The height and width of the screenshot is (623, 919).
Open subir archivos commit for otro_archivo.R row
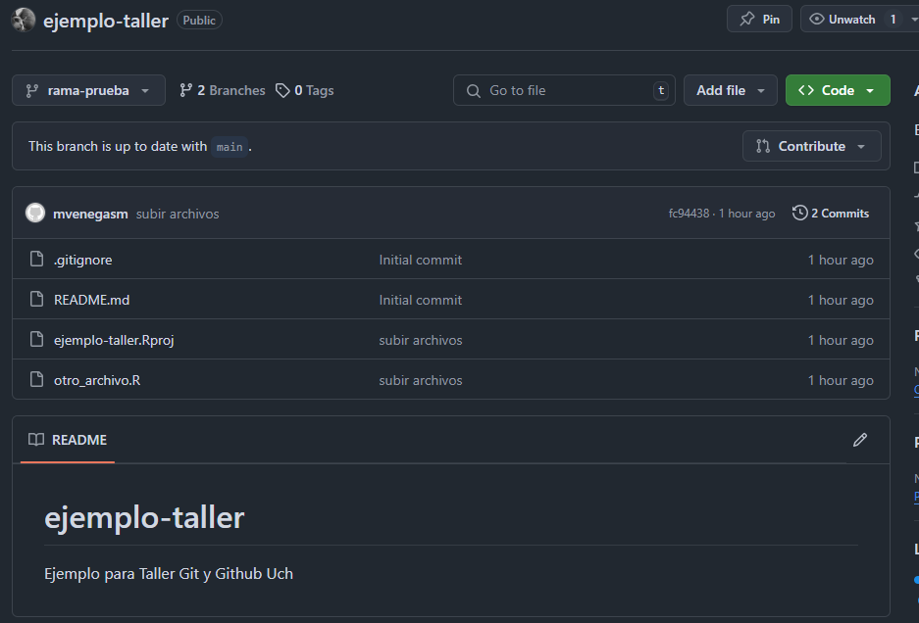pyautogui.click(x=420, y=381)
